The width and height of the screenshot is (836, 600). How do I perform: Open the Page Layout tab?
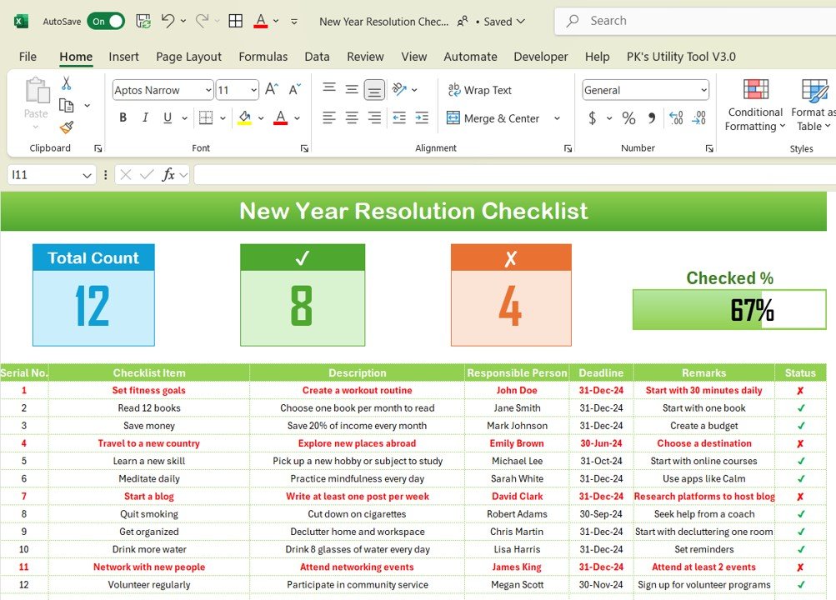click(x=188, y=57)
